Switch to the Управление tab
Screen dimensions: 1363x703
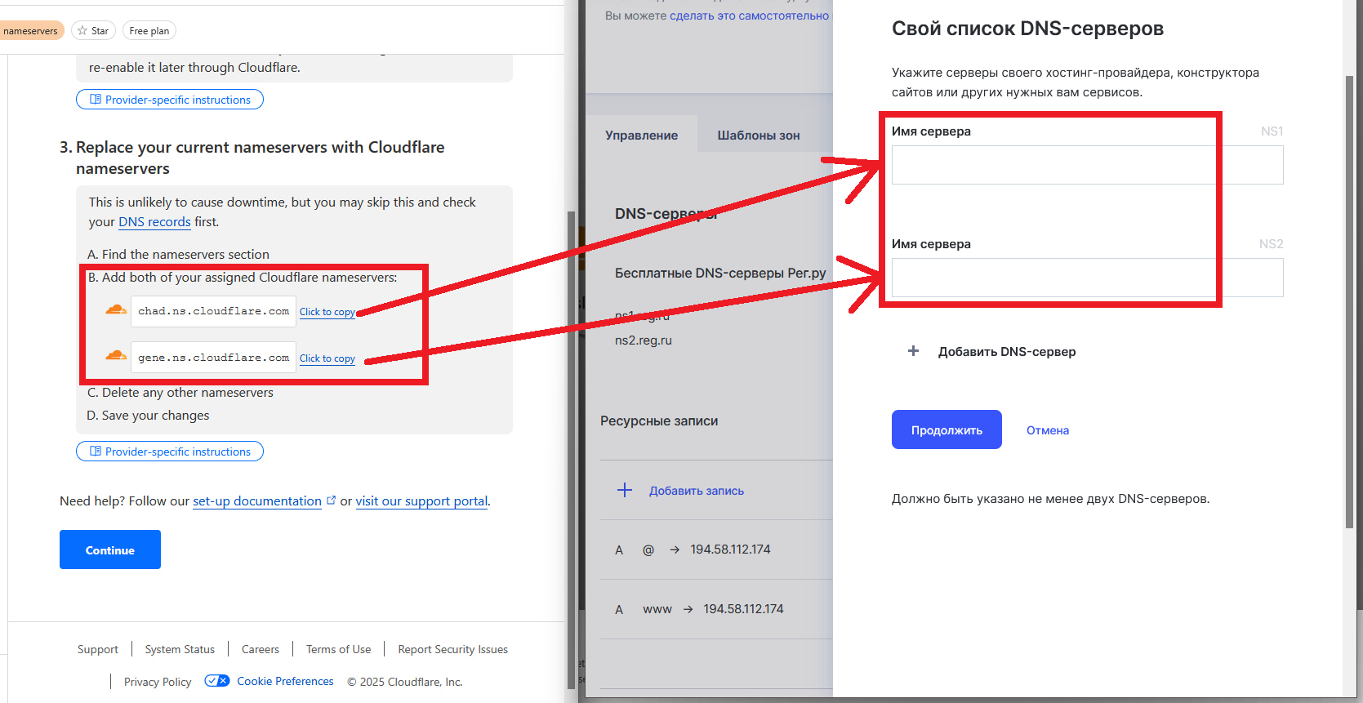[641, 136]
